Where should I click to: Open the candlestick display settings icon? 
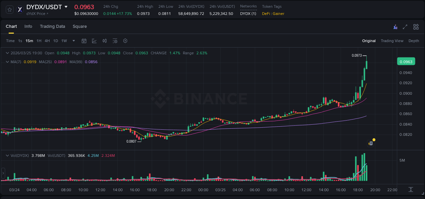coord(104,41)
